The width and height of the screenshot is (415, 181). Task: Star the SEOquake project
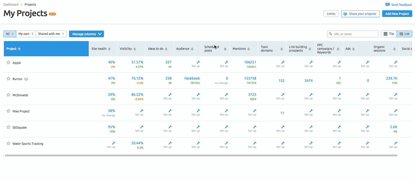coord(8,127)
